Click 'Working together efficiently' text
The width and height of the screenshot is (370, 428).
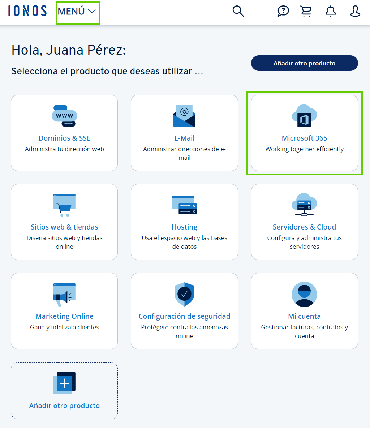point(304,149)
